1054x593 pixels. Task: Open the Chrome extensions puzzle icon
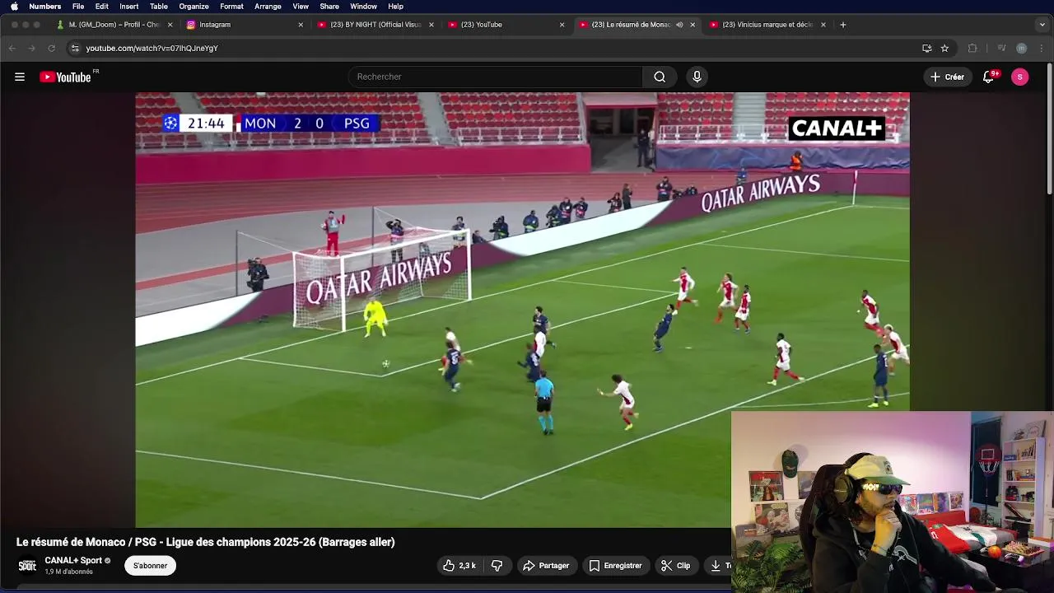click(x=972, y=48)
